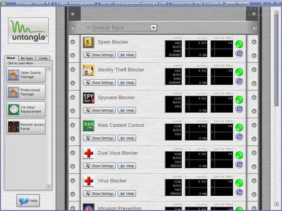Toggle the Spam Blocker power button
Viewport: 282px width, 211px height.
pos(239,53)
